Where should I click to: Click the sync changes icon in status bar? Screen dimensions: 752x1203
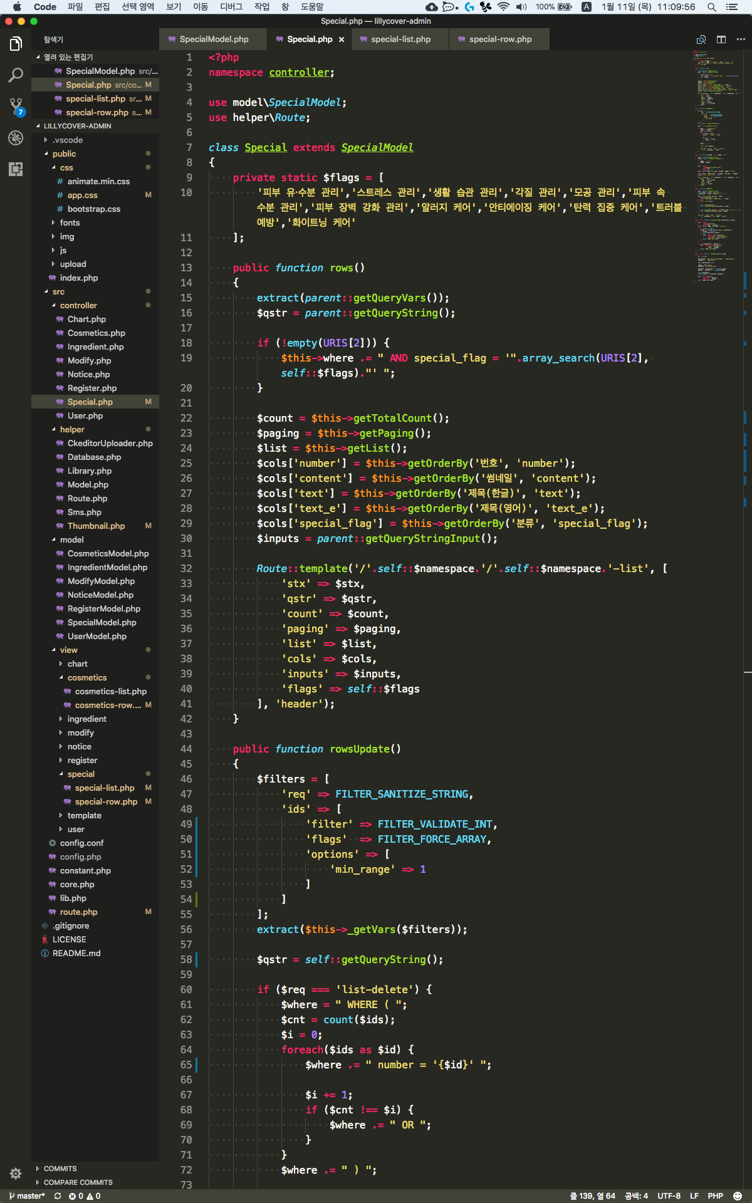(58, 1196)
